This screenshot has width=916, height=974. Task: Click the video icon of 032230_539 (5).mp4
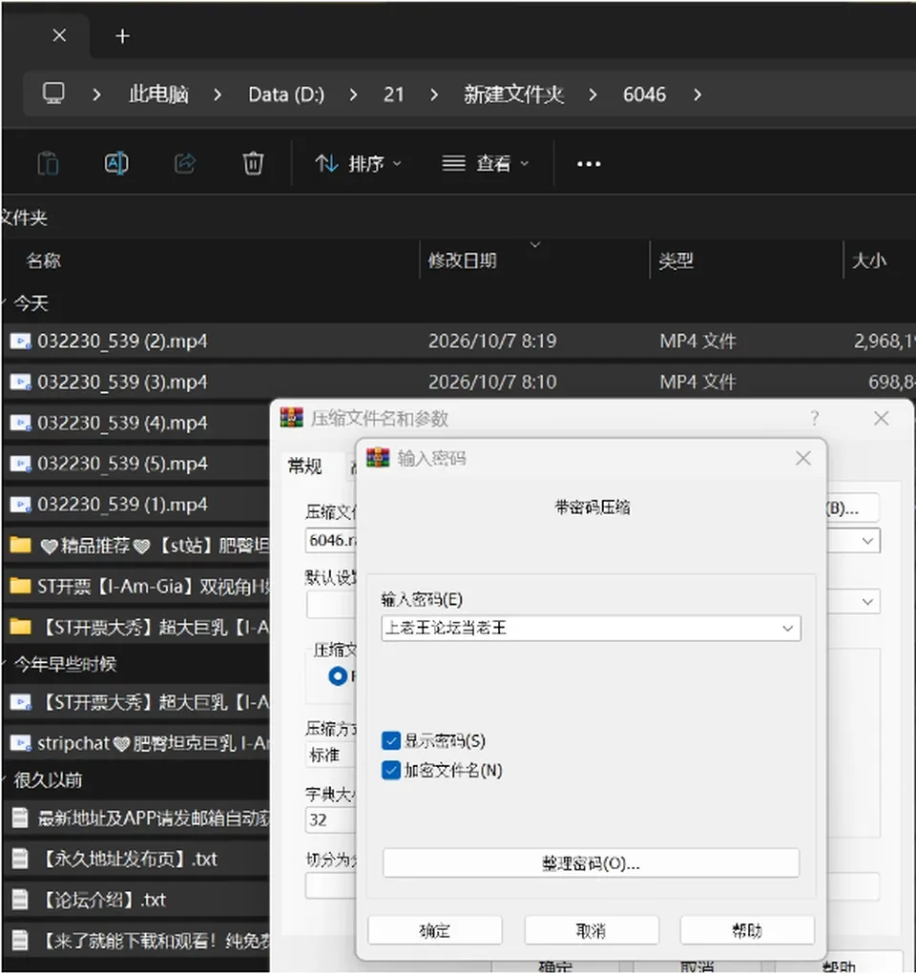coord(20,464)
